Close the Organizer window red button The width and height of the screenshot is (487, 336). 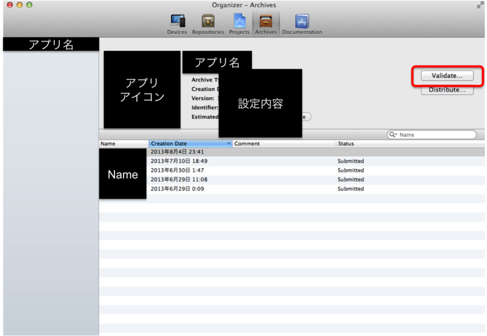point(10,5)
